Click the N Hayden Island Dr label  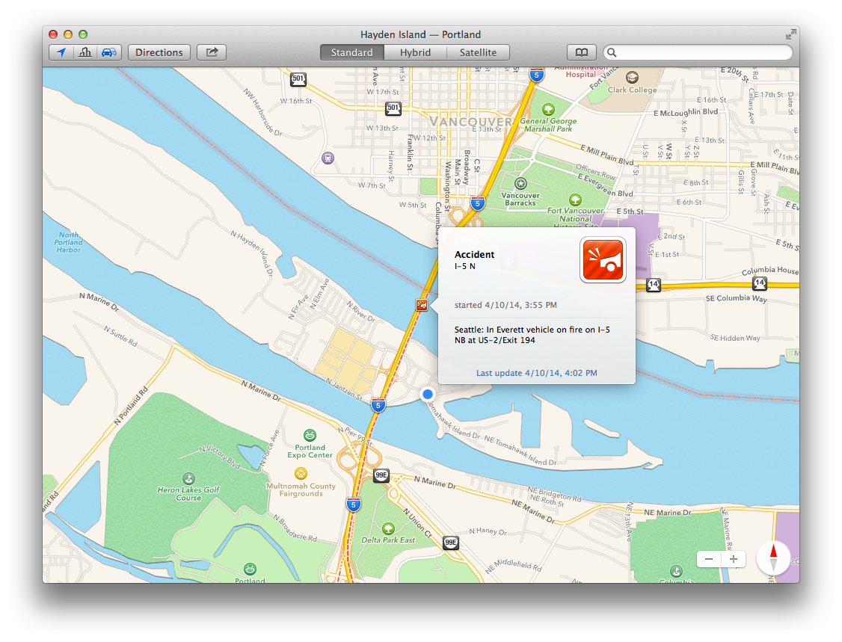pyautogui.click(x=252, y=253)
